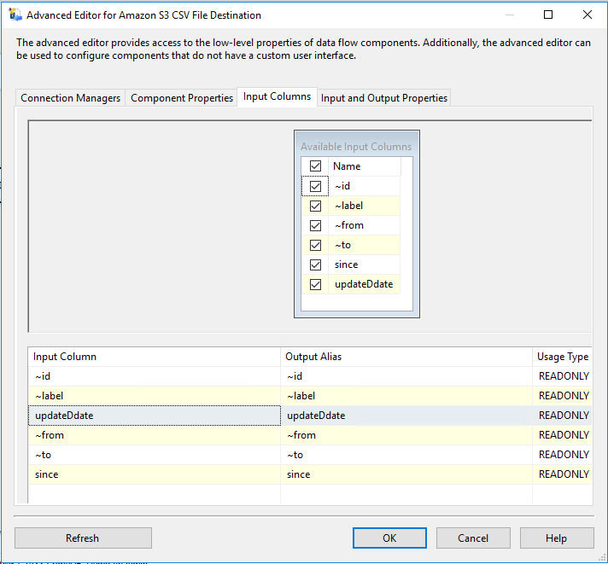This screenshot has height=564, width=608.
Task: Toggle the ~from column checkbox
Action: click(315, 225)
